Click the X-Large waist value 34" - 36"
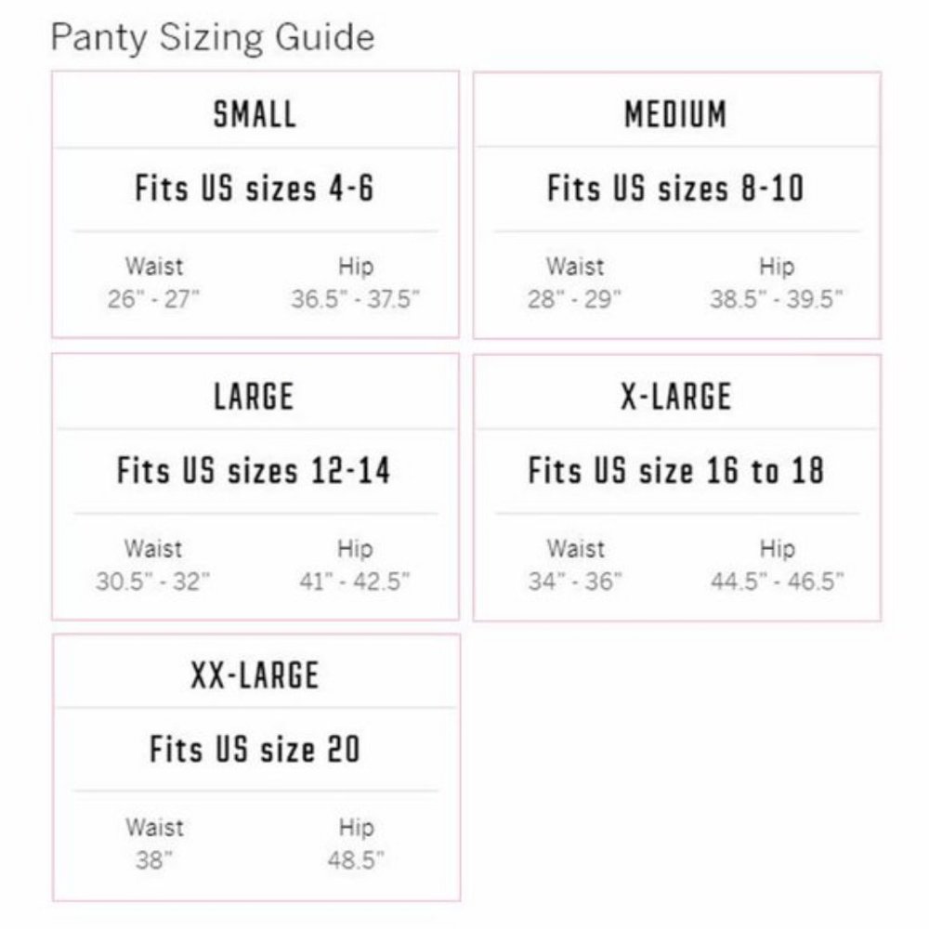 click(x=576, y=582)
